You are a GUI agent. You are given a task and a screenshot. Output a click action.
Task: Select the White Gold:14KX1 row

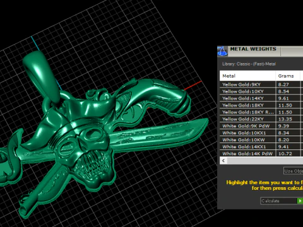tap(261, 147)
